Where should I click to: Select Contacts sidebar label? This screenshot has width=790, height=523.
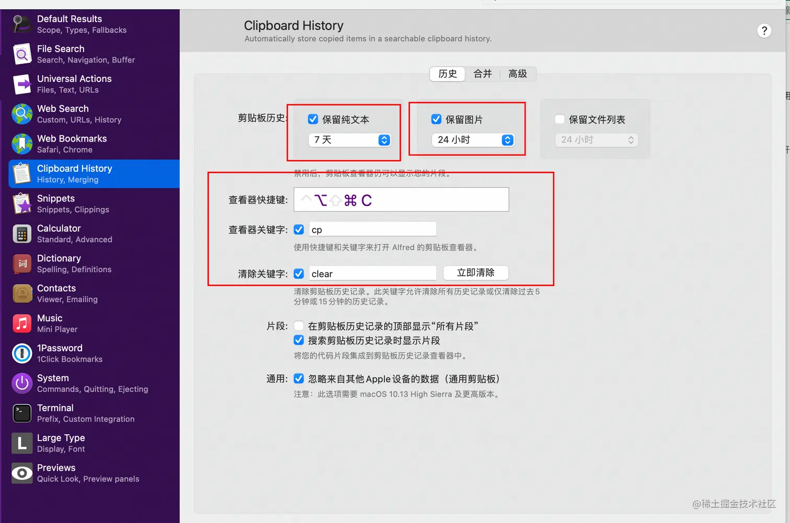click(56, 288)
